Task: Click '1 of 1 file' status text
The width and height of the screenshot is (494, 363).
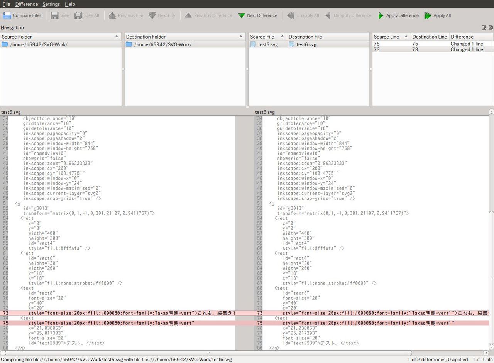Action: click(x=482, y=360)
